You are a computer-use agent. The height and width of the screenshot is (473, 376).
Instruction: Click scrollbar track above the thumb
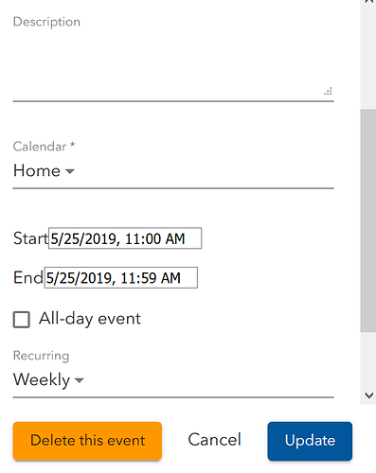(x=368, y=57)
